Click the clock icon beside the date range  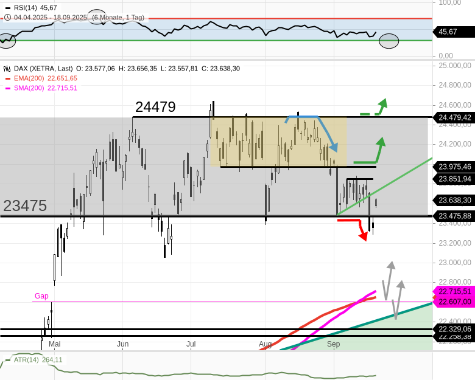(7, 17)
